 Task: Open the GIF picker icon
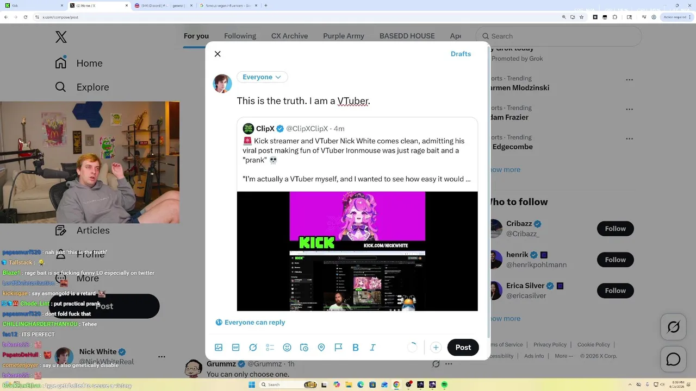coord(236,348)
